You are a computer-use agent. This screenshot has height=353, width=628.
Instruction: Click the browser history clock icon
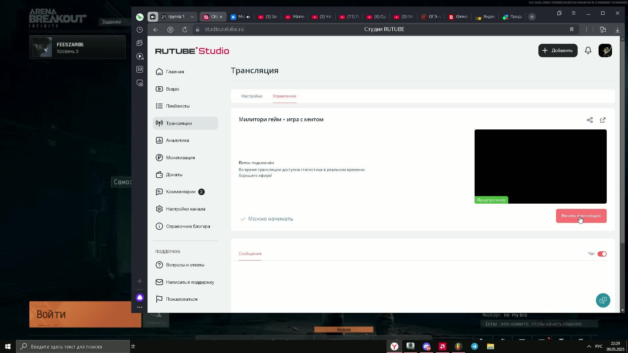click(x=140, y=30)
